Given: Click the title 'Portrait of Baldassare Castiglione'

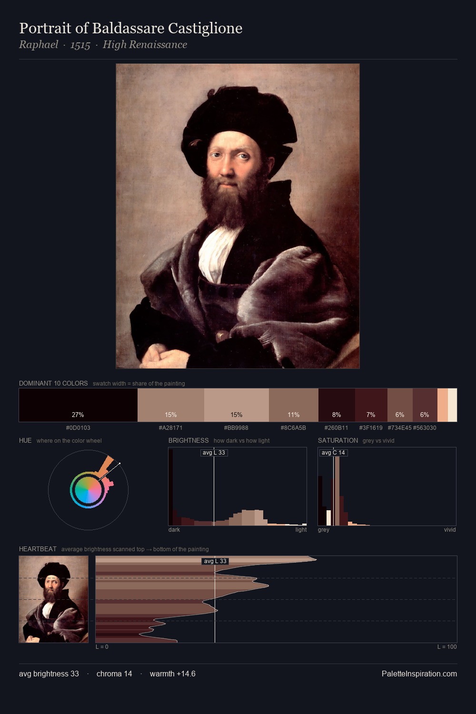Looking at the screenshot, I should click(x=131, y=28).
